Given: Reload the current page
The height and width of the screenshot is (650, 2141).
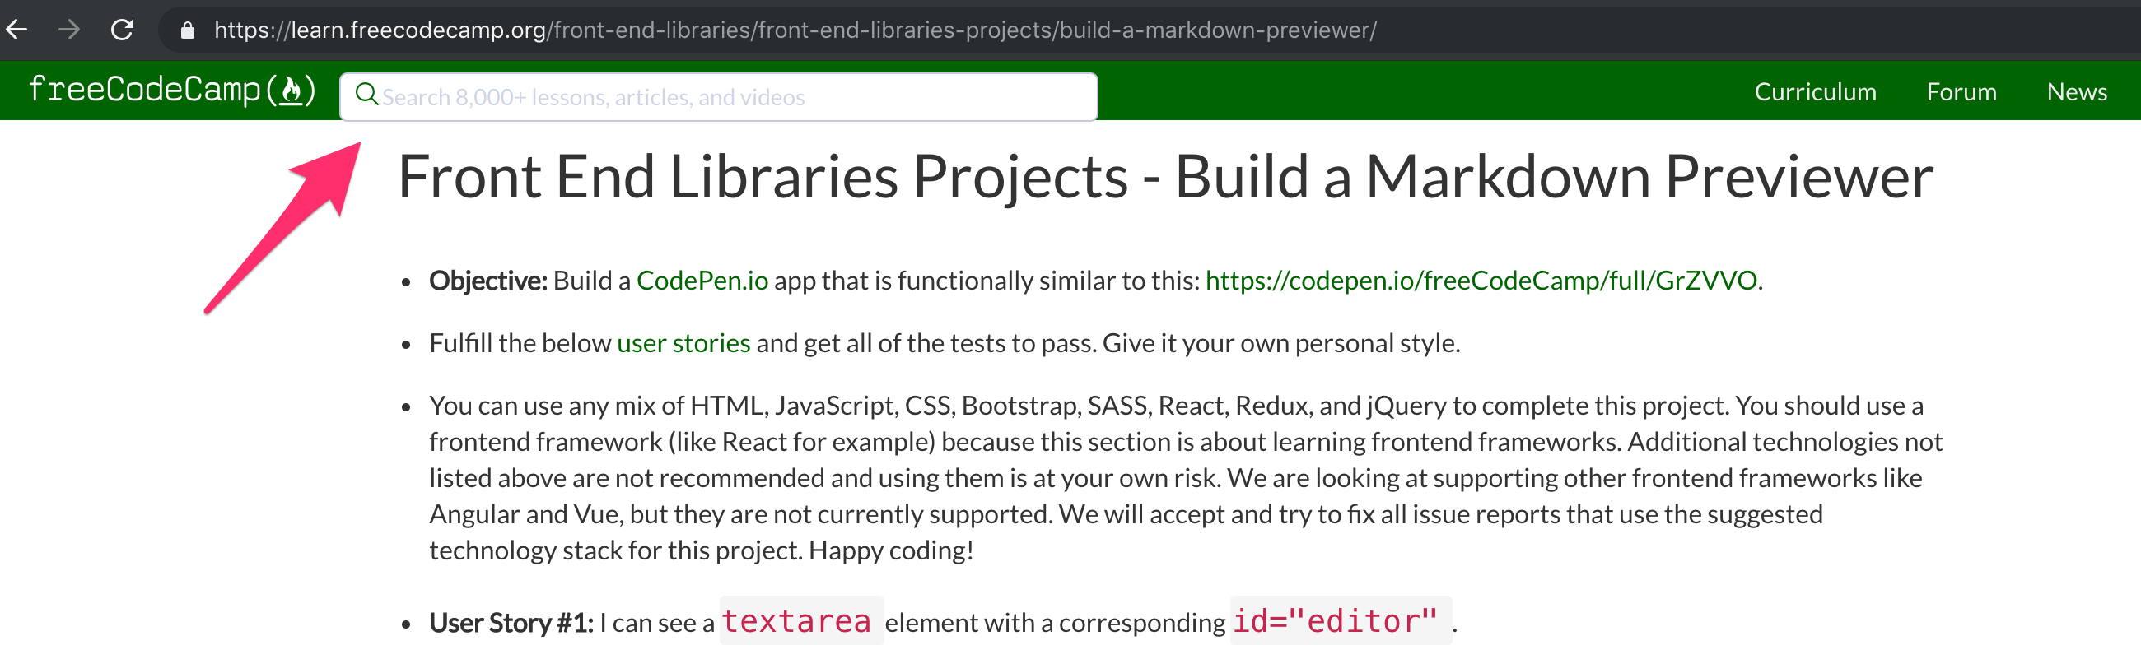Looking at the screenshot, I should [x=121, y=30].
